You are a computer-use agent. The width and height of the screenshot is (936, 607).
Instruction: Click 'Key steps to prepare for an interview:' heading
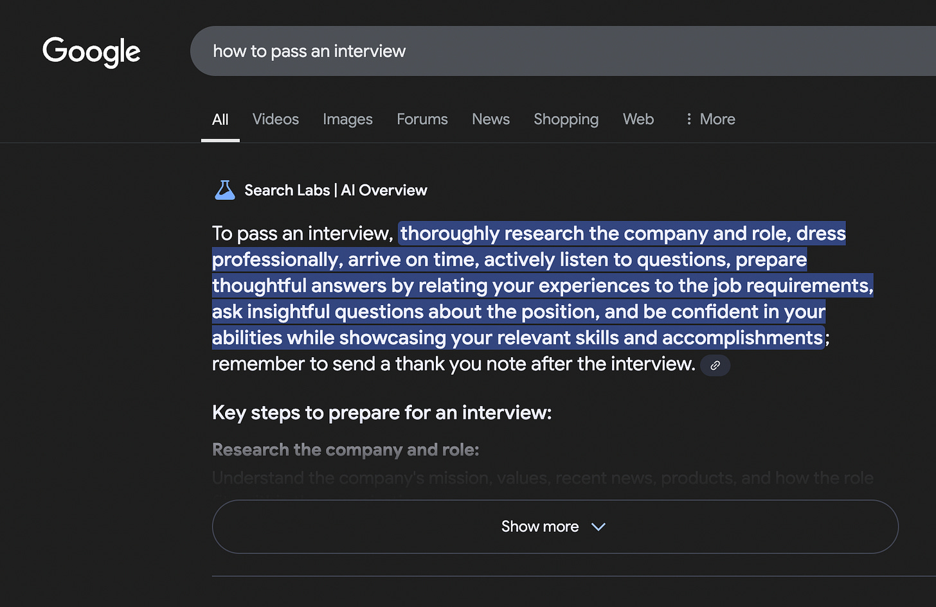pos(382,412)
